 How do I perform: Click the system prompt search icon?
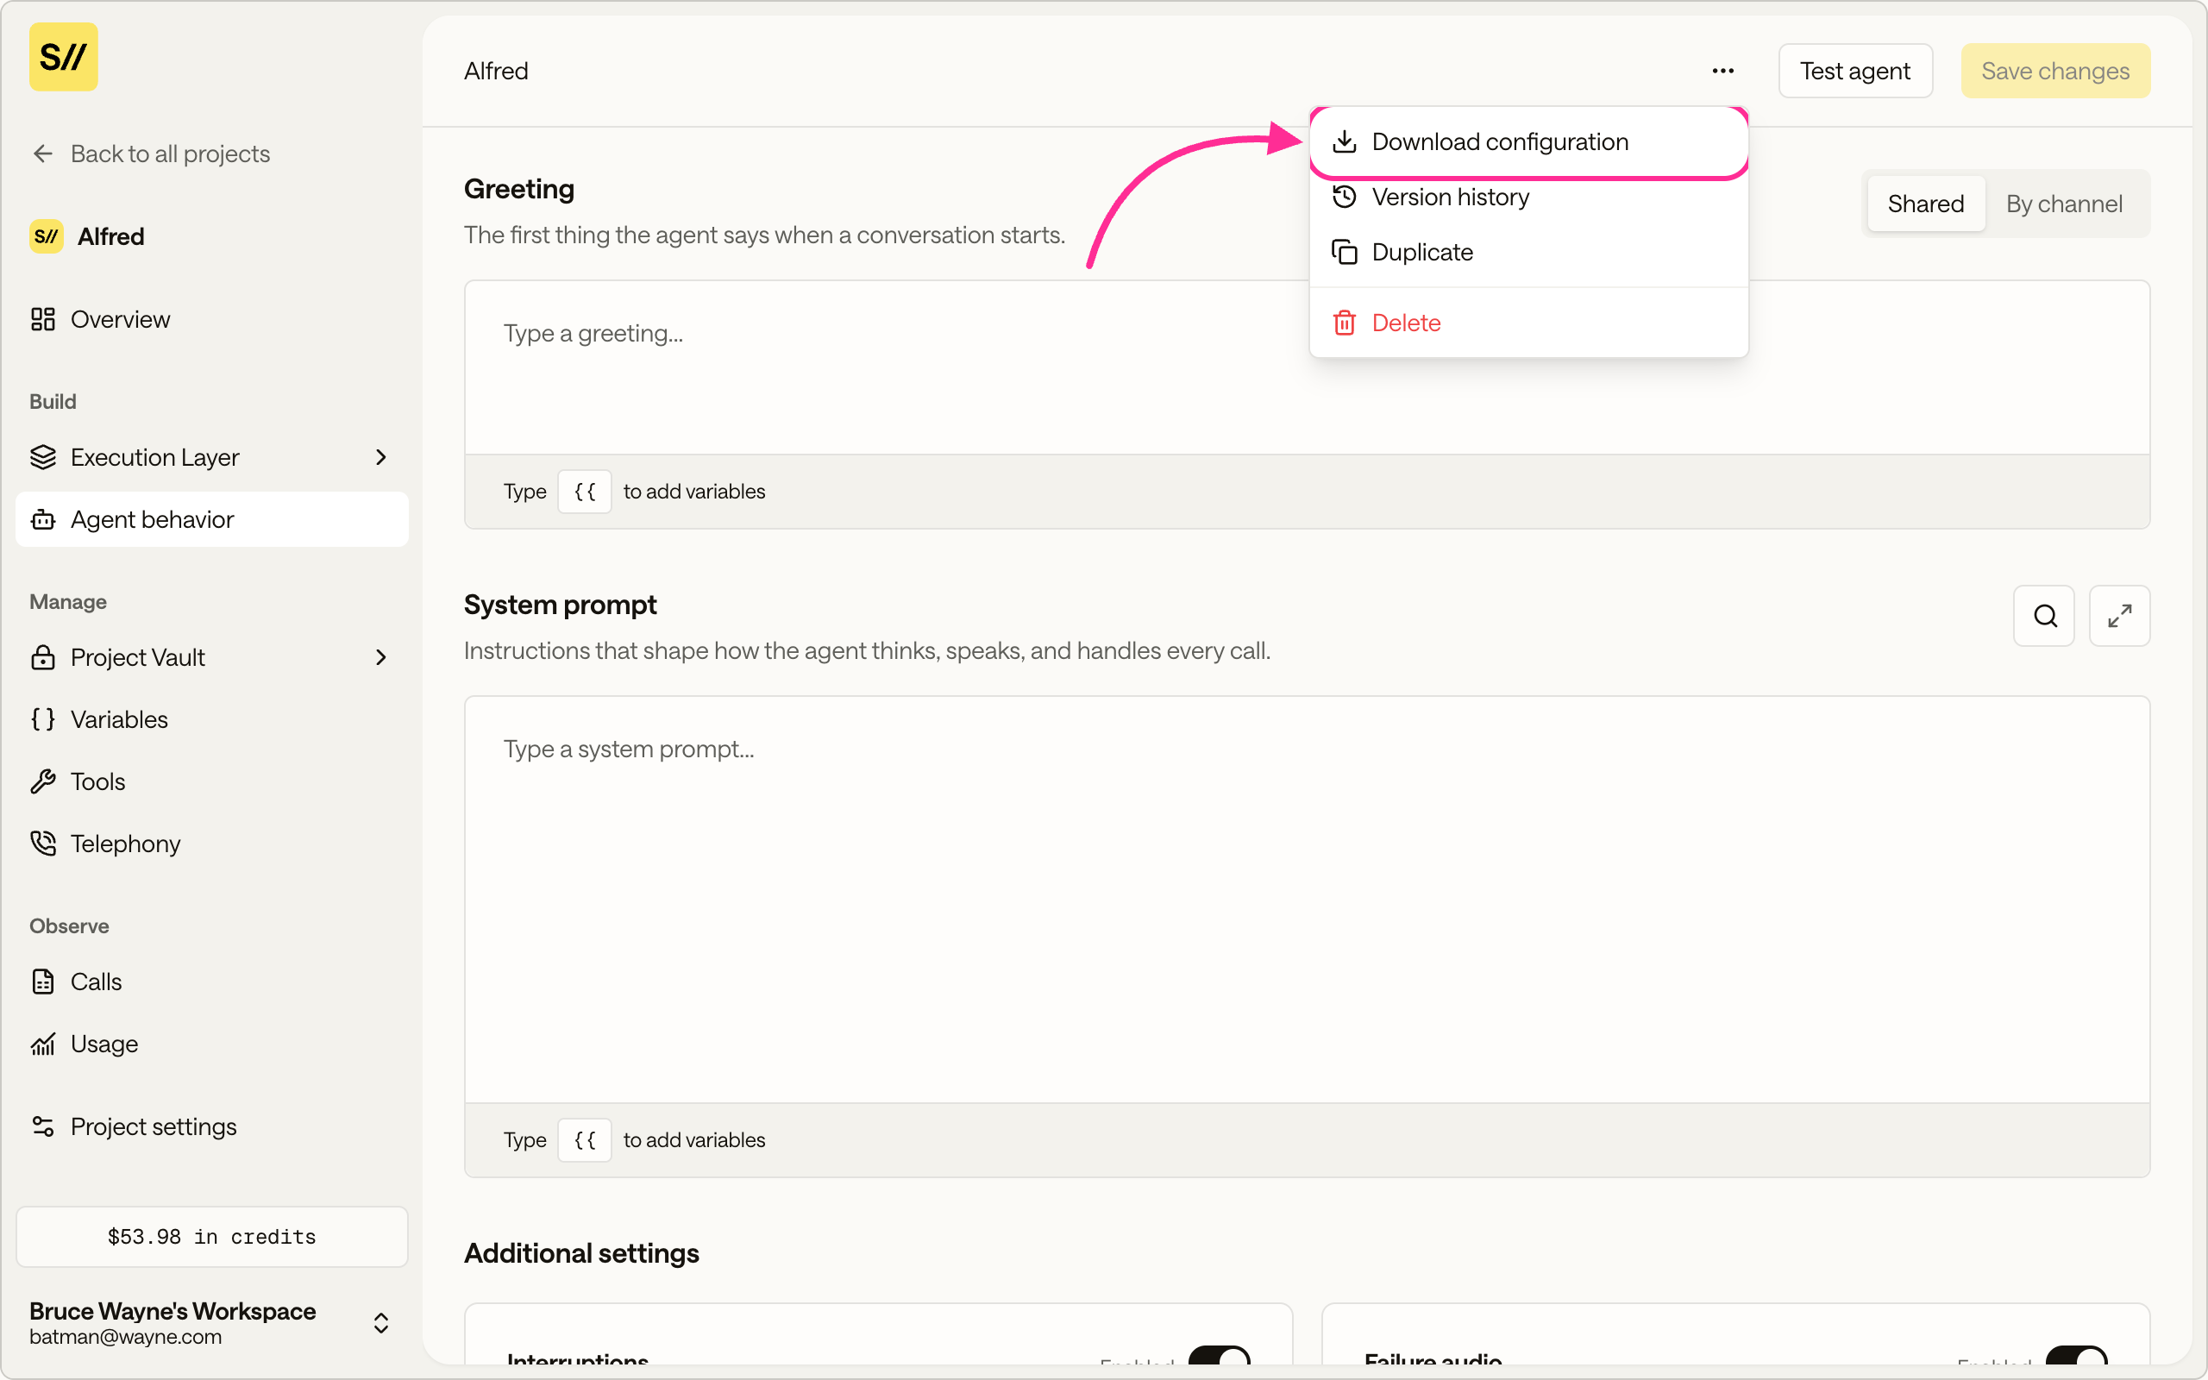click(2044, 616)
